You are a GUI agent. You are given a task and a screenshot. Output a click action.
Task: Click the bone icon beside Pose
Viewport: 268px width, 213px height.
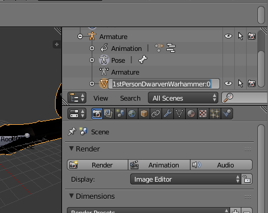143,60
